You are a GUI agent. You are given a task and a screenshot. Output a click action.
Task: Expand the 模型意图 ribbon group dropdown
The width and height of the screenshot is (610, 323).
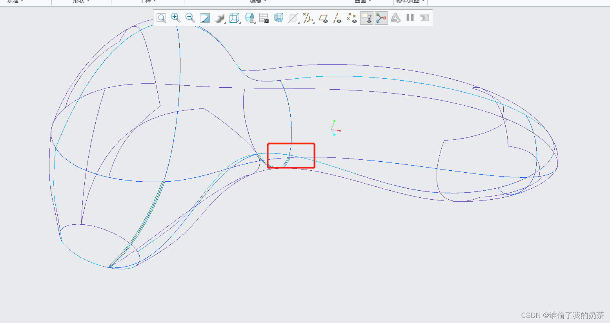[410, 2]
